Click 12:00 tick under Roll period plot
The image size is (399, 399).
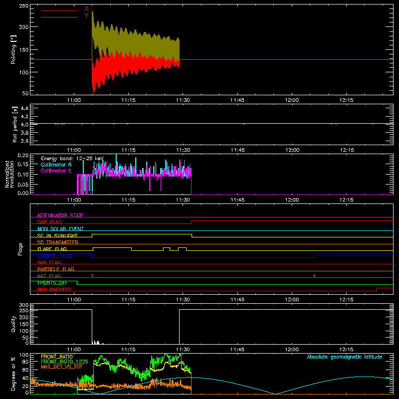point(292,150)
